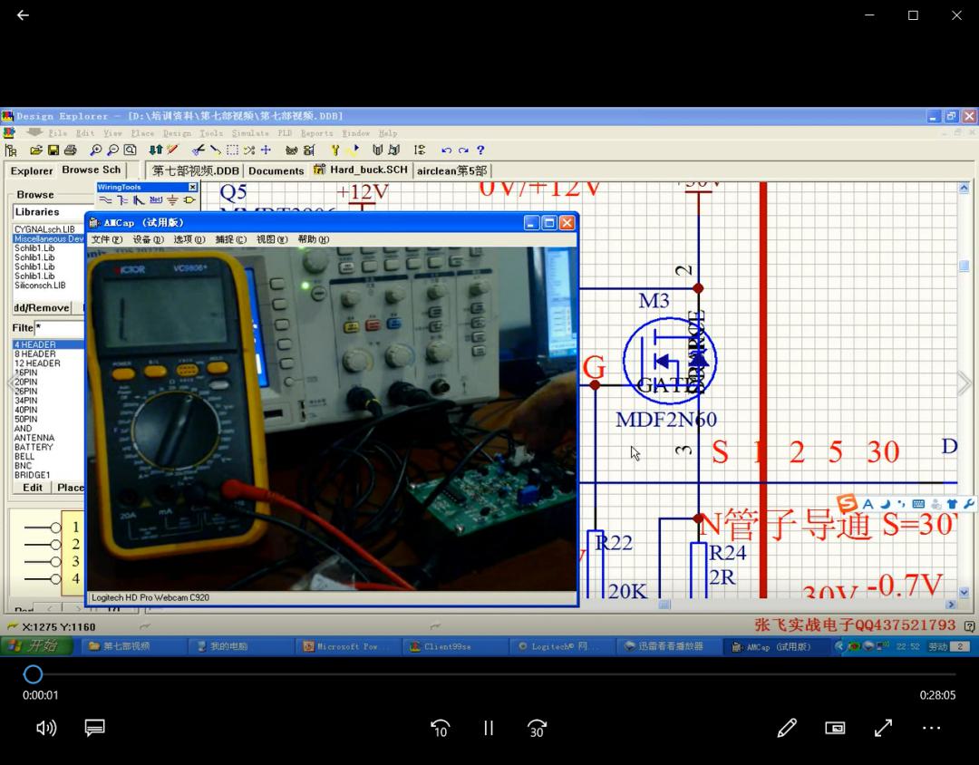This screenshot has width=979, height=765.
Task: Open the Reports menu in Design Explorer
Action: click(x=316, y=133)
